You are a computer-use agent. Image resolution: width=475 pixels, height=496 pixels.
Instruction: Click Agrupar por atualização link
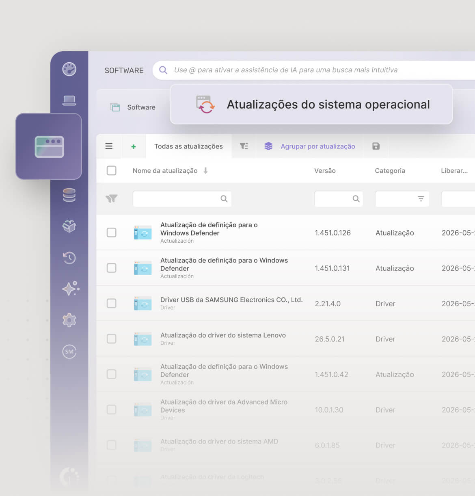pyautogui.click(x=318, y=146)
